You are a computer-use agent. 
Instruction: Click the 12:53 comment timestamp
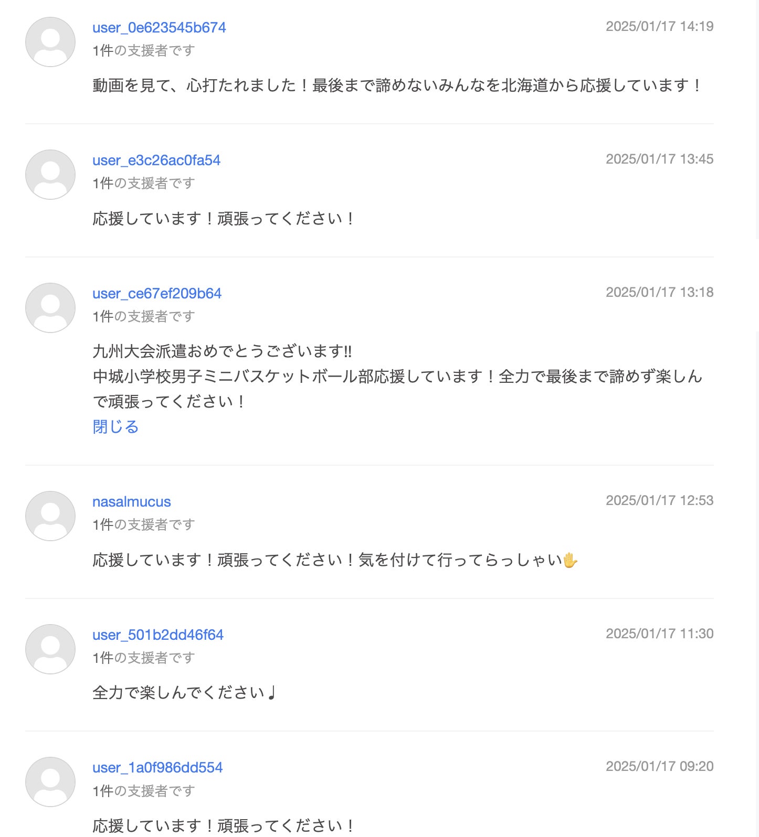coord(659,501)
